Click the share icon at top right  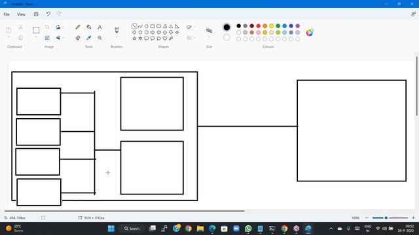coord(413,14)
